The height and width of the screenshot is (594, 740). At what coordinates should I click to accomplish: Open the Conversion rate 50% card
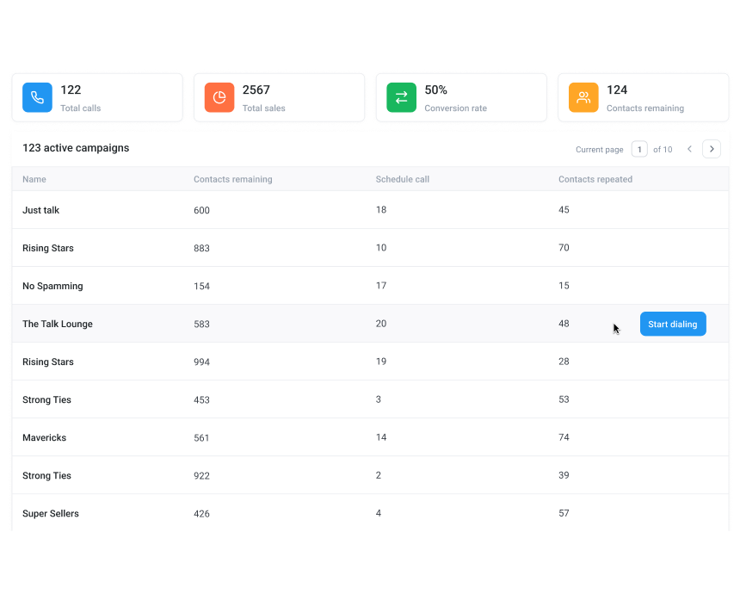click(461, 97)
